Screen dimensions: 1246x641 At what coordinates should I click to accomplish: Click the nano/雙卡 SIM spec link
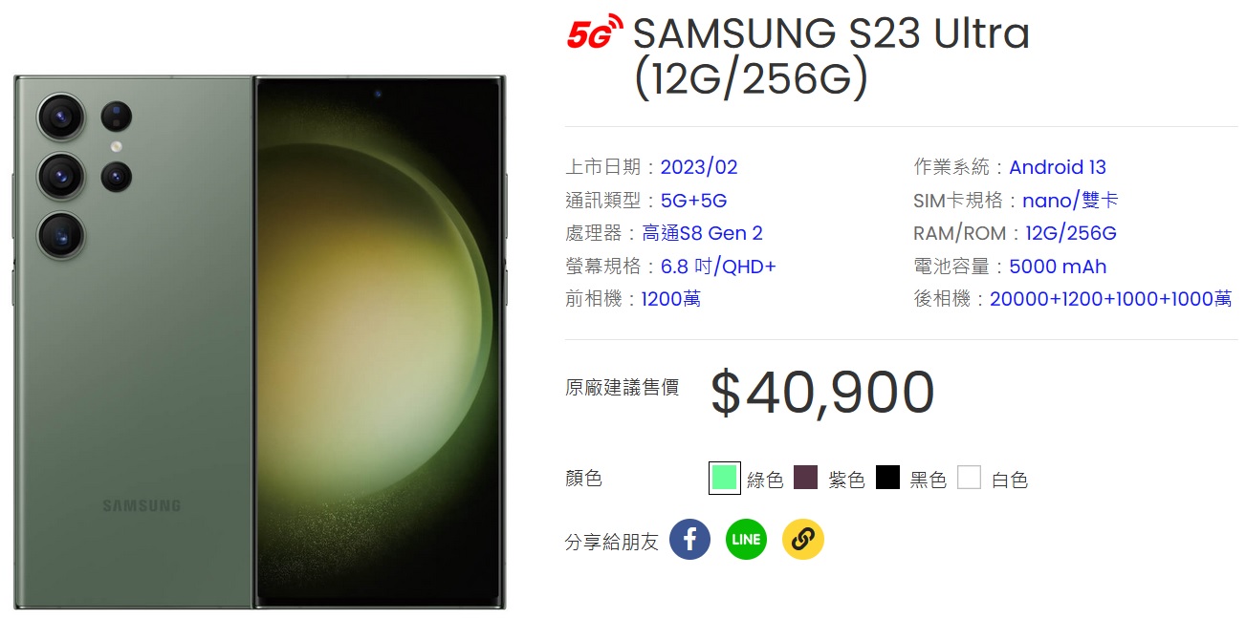(1070, 201)
